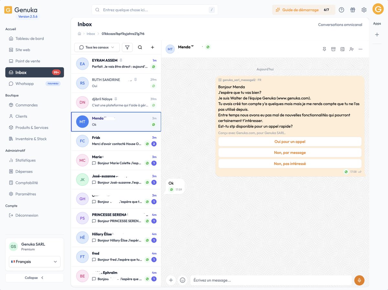Open PRINCESSE SERENA conversation
The image size is (388, 290).
[x=116, y=218]
